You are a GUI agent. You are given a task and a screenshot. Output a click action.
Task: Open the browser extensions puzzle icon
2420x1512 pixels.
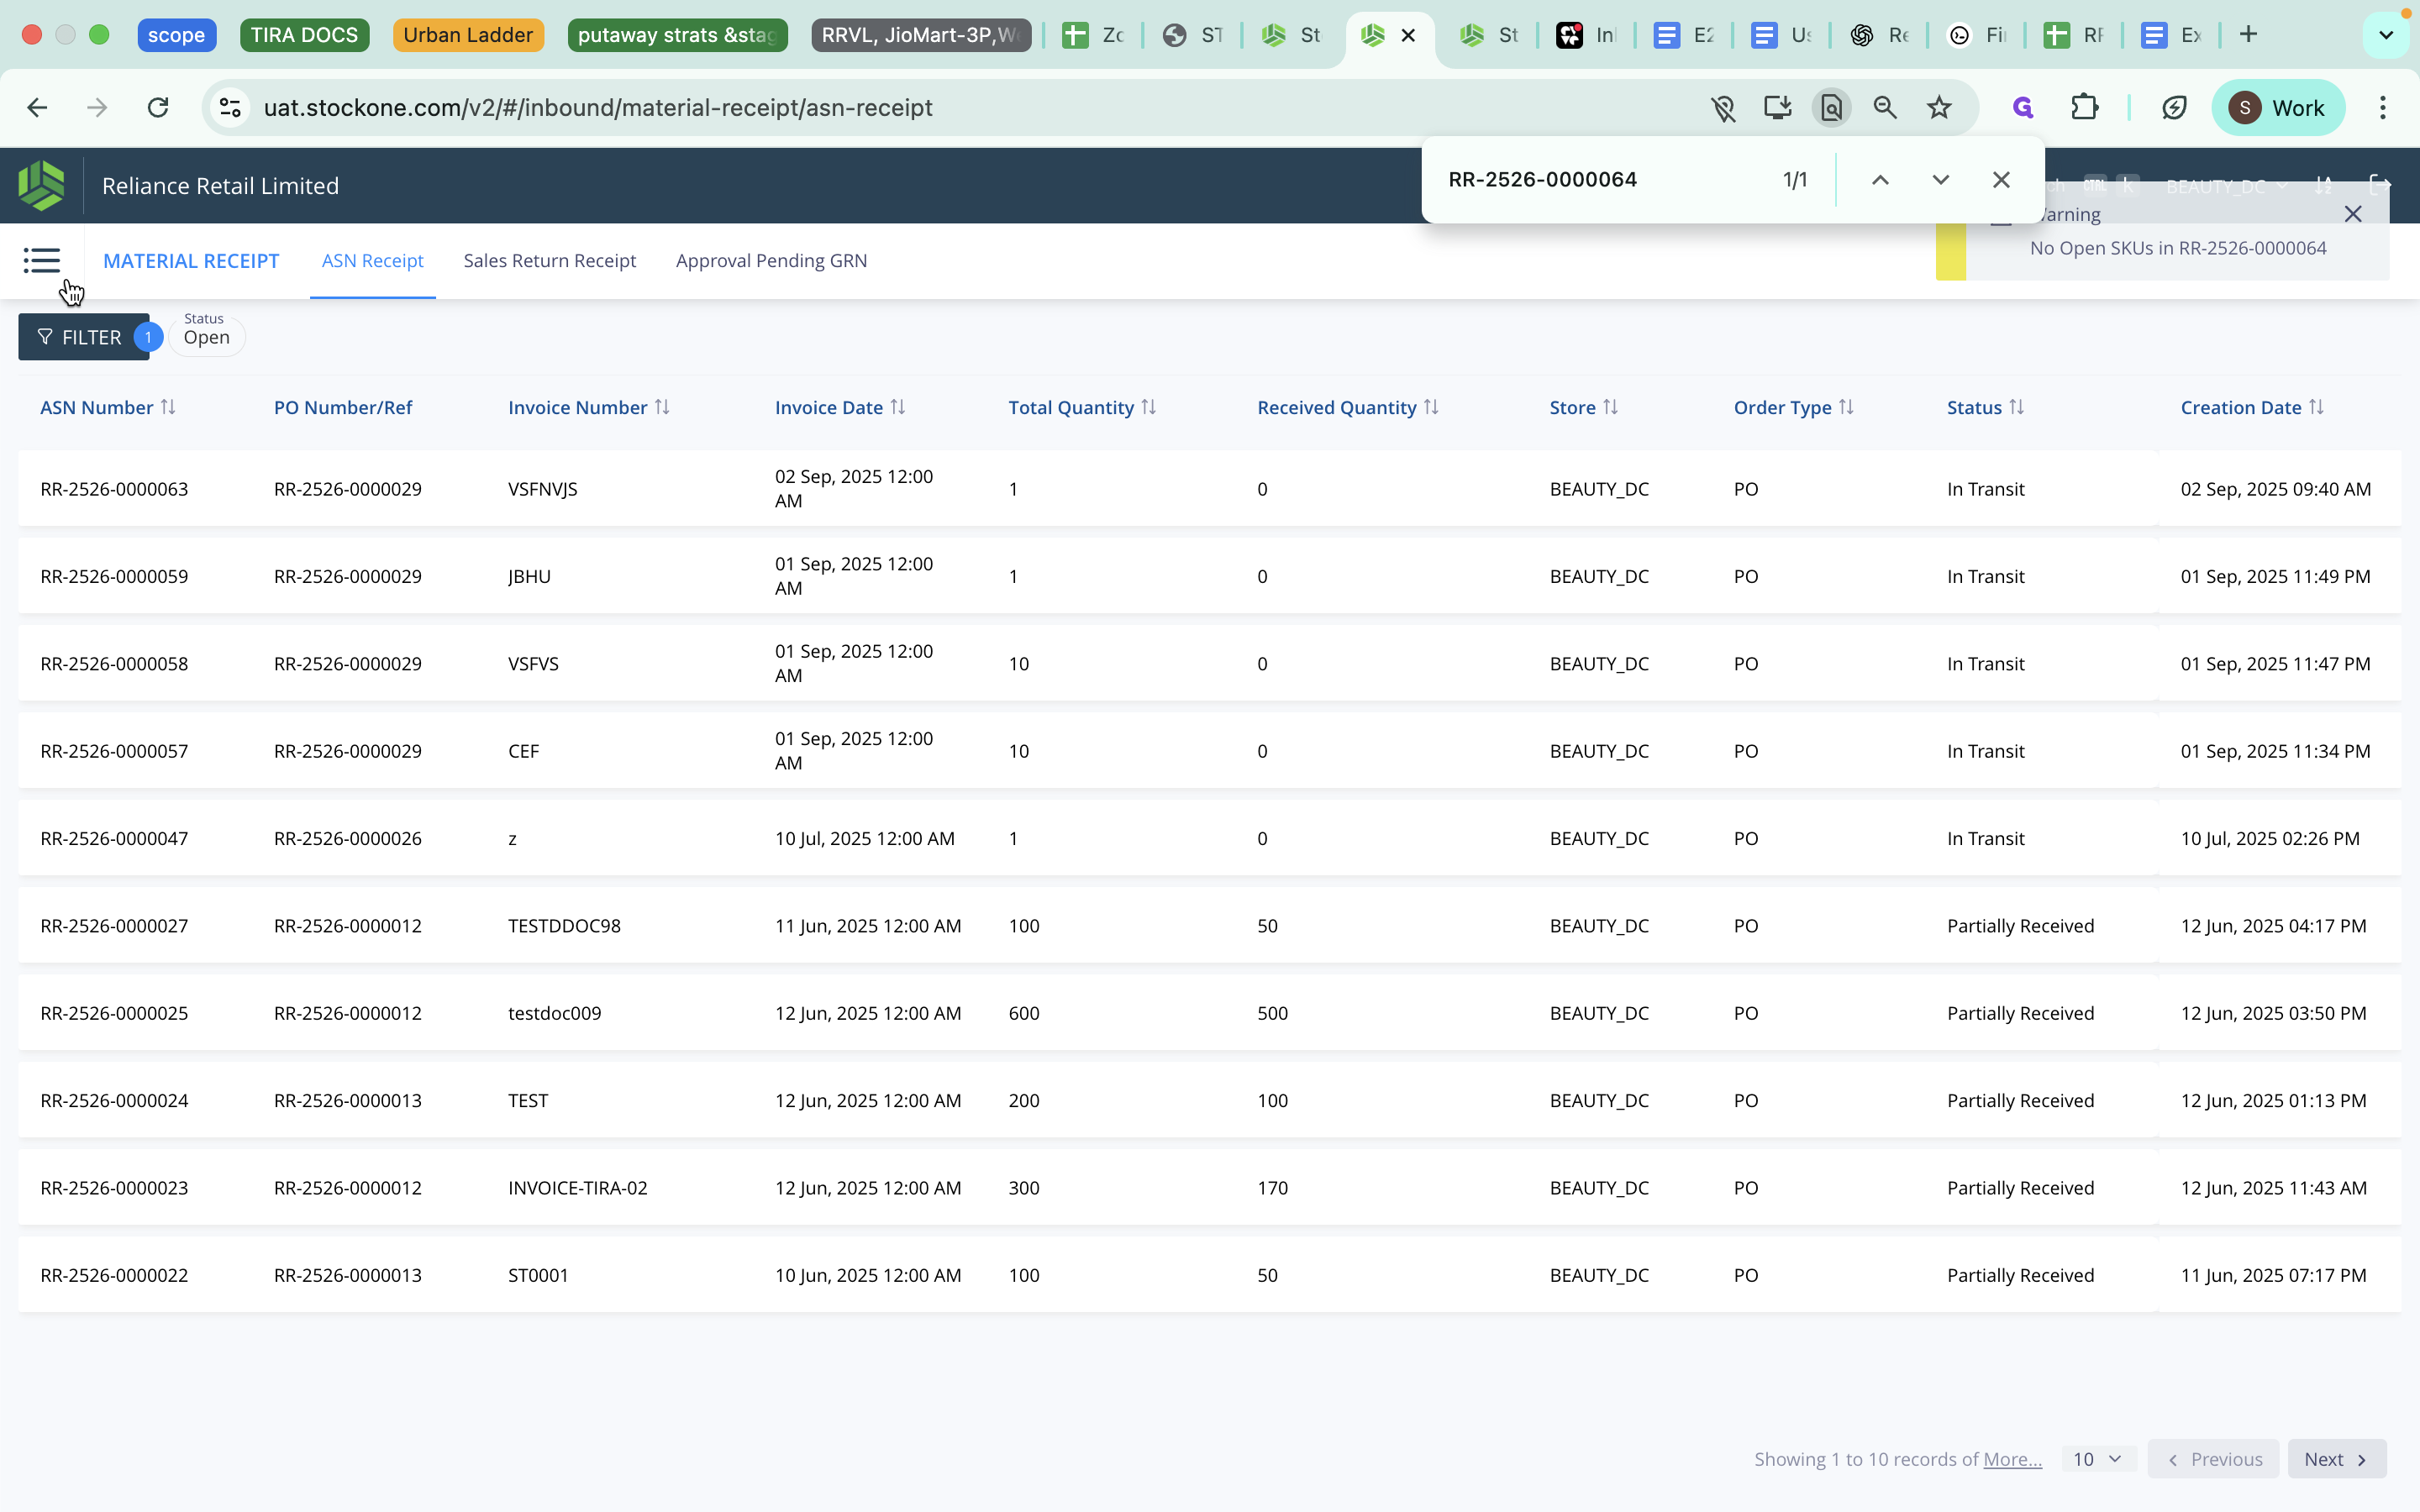2084,108
